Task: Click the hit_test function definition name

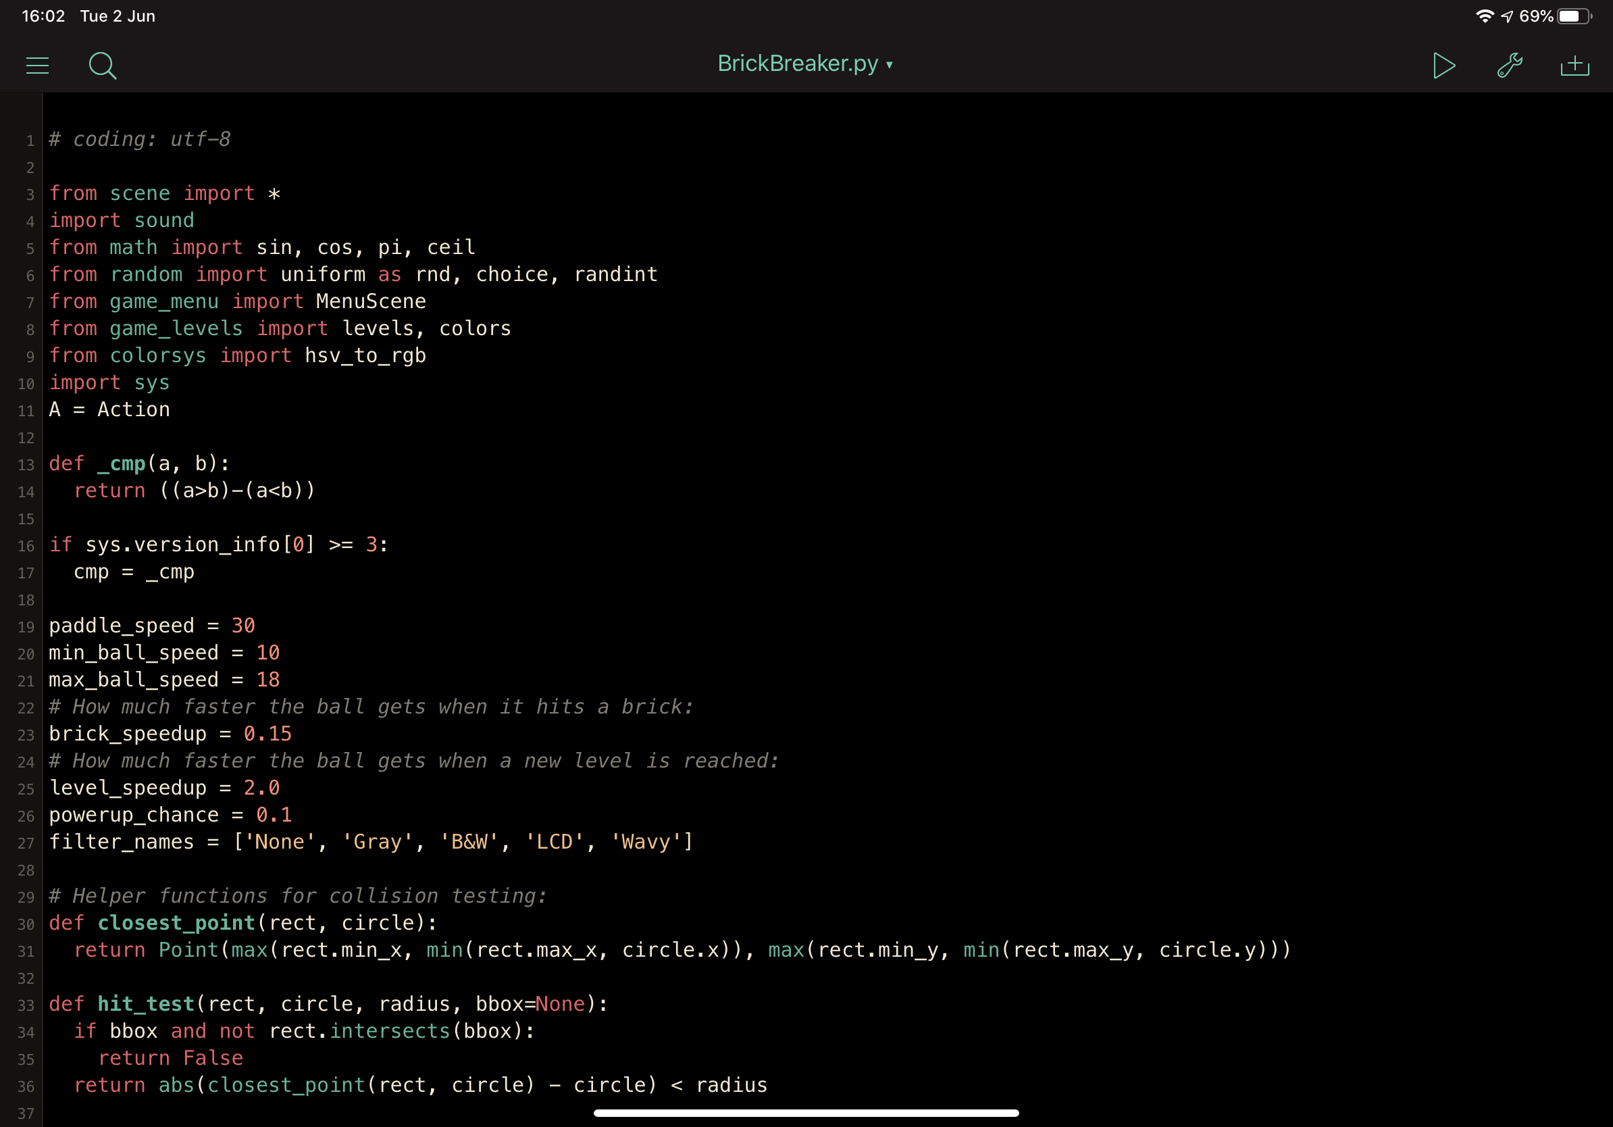Action: coord(145,1003)
